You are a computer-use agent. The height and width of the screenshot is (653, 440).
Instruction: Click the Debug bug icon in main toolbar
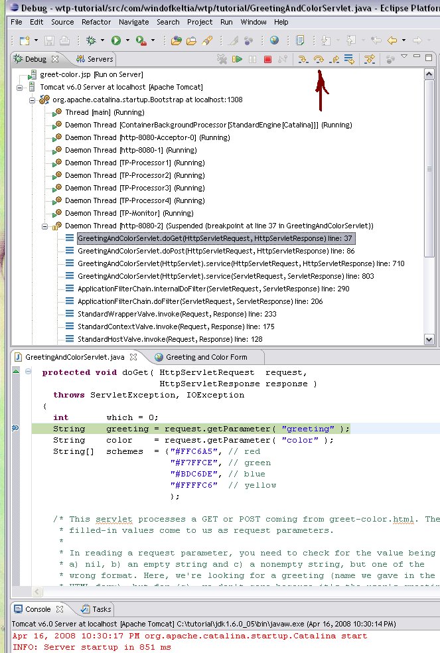click(x=91, y=40)
